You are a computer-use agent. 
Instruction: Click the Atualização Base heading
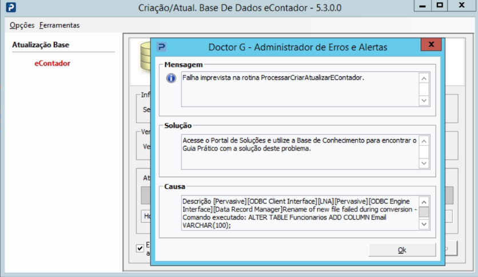pyautogui.click(x=41, y=44)
